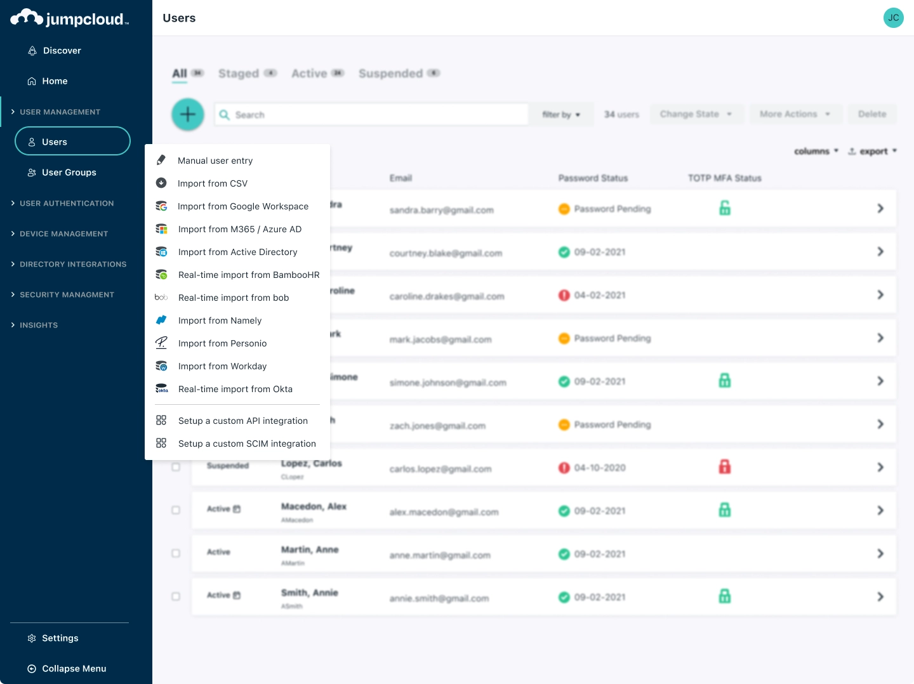Screen dimensions: 914x684
Task: Open the filter by dropdown
Action: pyautogui.click(x=561, y=114)
